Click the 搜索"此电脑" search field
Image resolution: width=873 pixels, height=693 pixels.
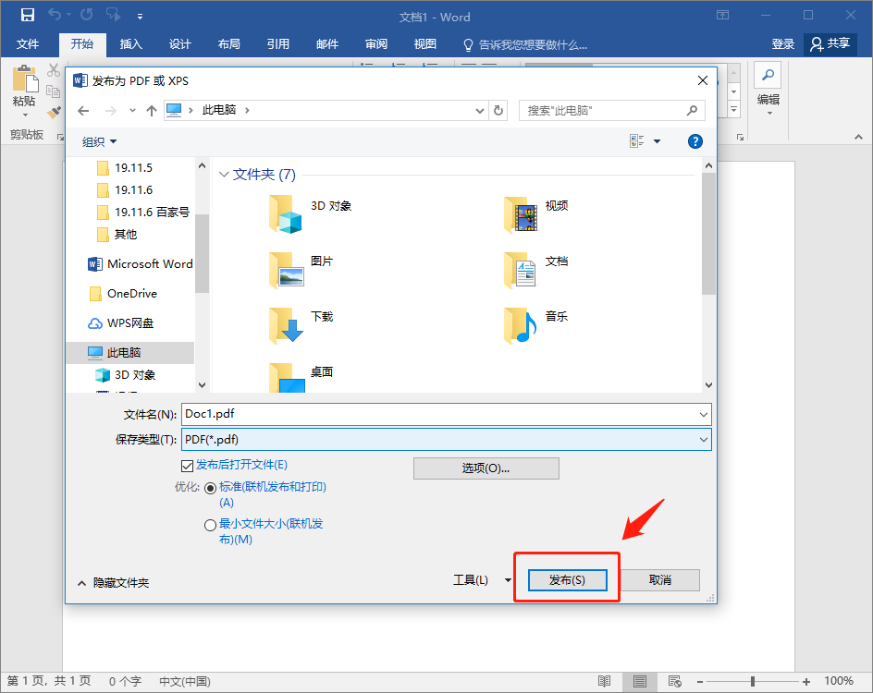(x=612, y=111)
